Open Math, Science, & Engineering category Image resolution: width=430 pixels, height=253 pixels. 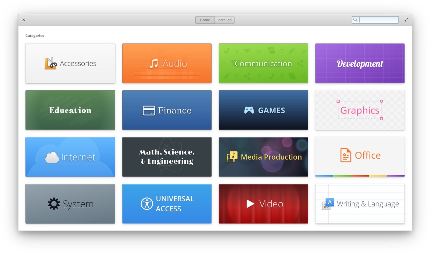[167, 157]
